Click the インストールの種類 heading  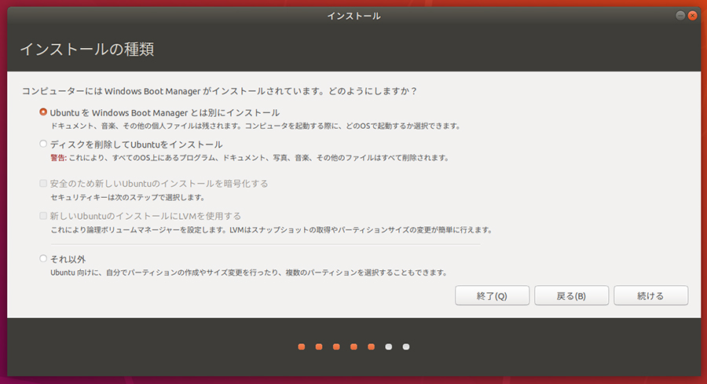(x=87, y=49)
